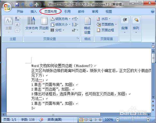The height and width of the screenshot is (123, 156).
Task: Switch to Print Layout view
Action: click(x=81, y=120)
